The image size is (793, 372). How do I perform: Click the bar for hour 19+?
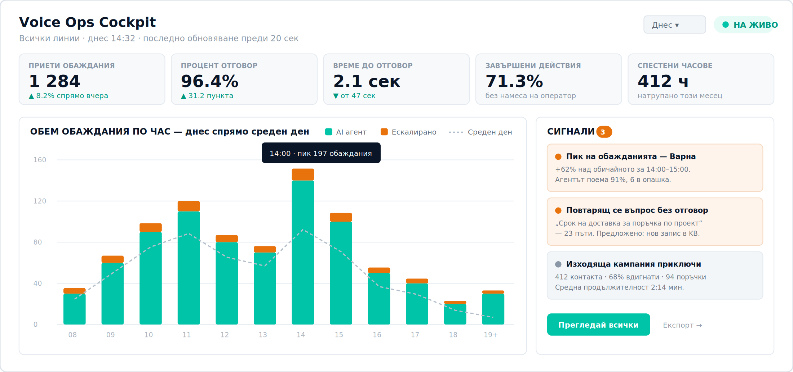493,307
